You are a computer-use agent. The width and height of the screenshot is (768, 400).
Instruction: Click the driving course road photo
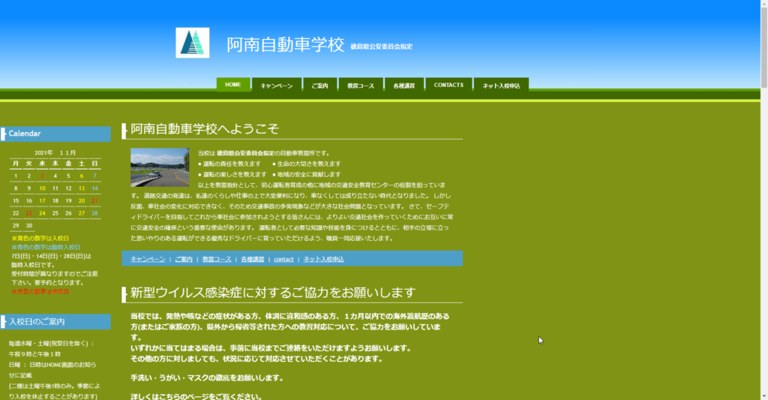pyautogui.click(x=160, y=167)
